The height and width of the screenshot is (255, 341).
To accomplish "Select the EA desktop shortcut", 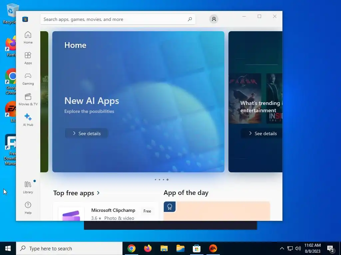I will 10,112.
